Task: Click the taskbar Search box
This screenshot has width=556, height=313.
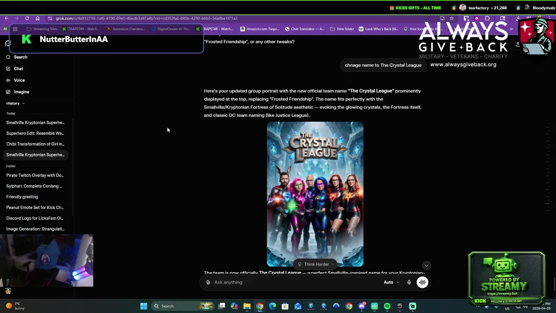Action: click(x=182, y=306)
